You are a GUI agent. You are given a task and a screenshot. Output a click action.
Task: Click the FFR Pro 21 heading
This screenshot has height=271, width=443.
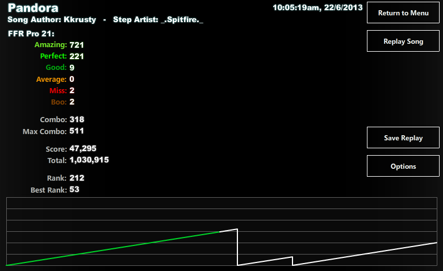coord(31,34)
